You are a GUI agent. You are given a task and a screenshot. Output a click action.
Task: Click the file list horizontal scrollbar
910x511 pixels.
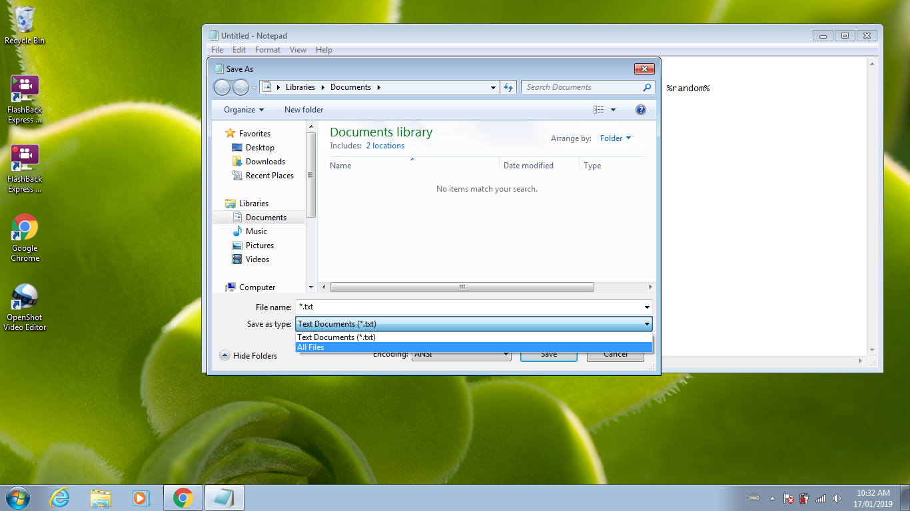(462, 287)
